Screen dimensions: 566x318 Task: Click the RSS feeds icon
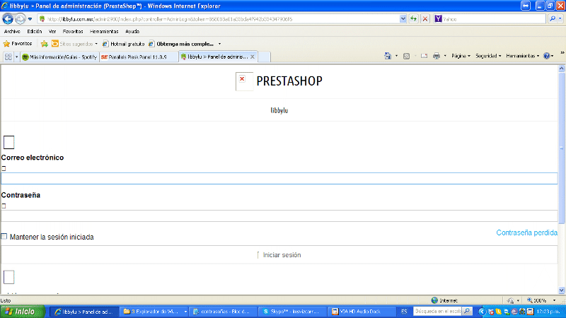click(406, 56)
